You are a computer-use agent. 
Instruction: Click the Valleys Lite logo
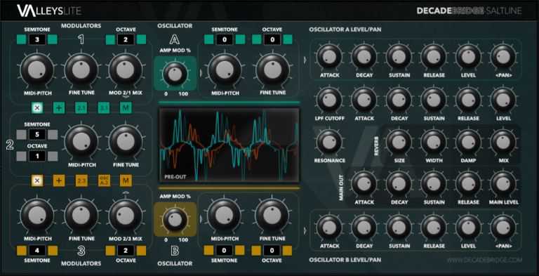pos(49,11)
